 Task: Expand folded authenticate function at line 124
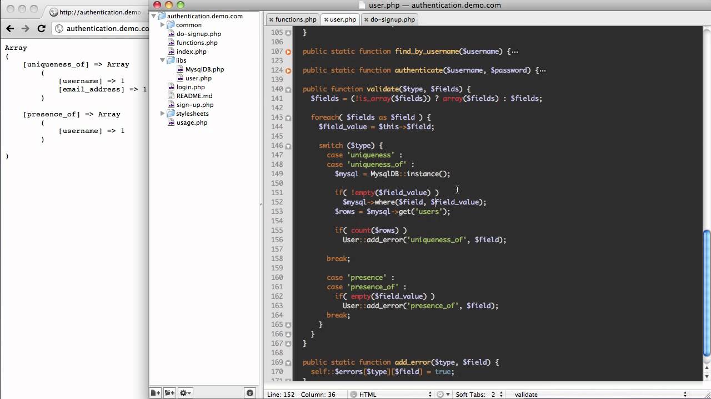[x=288, y=70]
